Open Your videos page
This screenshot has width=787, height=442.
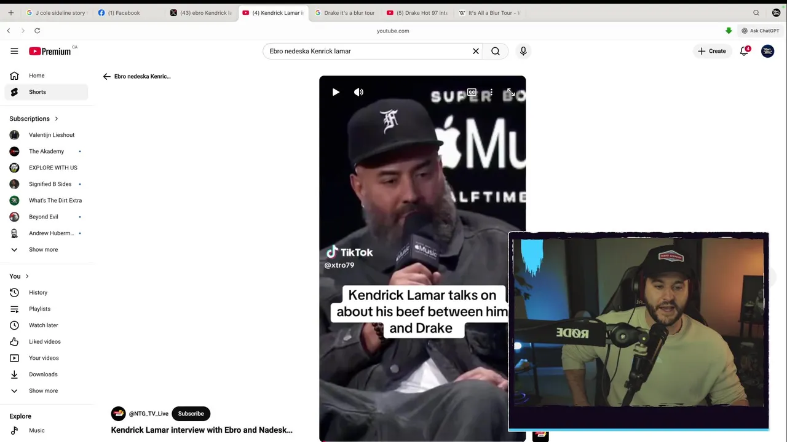click(47, 358)
